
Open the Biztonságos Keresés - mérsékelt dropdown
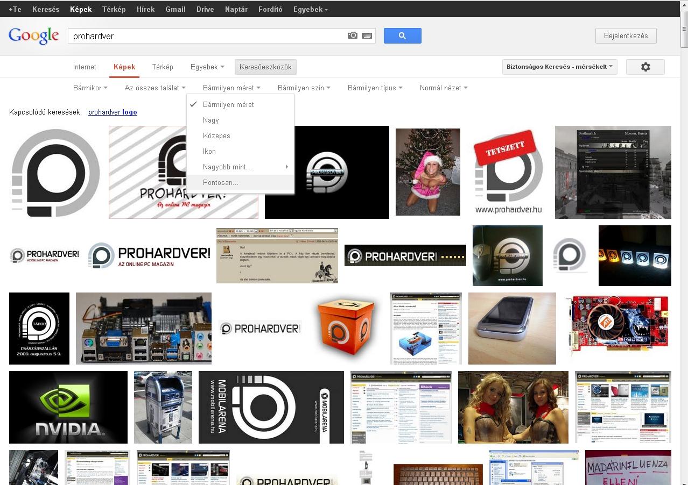[x=560, y=67]
